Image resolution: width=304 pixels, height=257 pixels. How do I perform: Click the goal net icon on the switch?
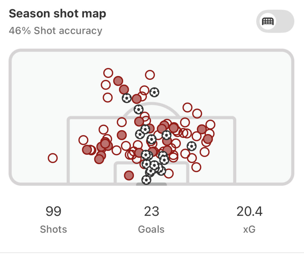[x=267, y=21]
